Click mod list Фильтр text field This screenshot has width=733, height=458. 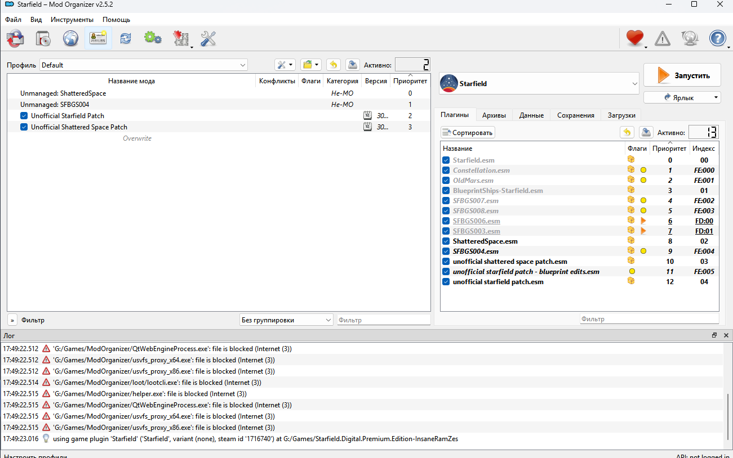tap(384, 320)
